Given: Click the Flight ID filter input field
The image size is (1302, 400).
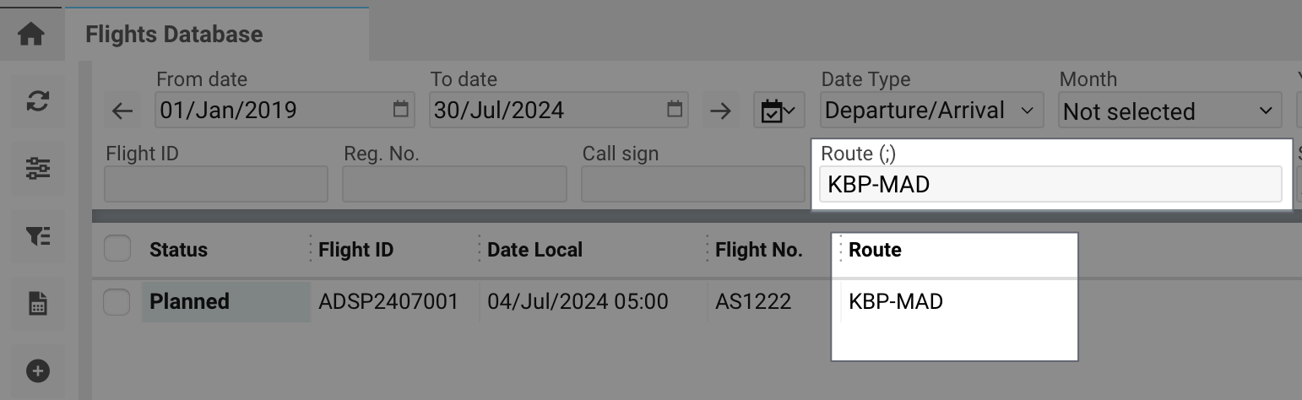Looking at the screenshot, I should [215, 184].
